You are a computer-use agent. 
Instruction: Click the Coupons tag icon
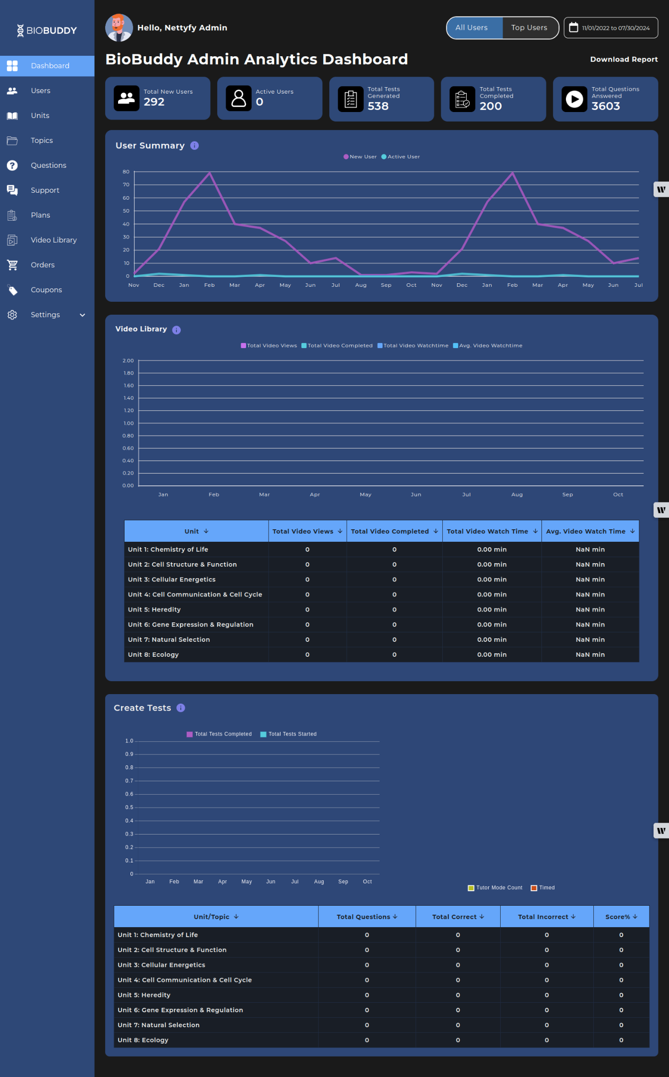coord(12,290)
